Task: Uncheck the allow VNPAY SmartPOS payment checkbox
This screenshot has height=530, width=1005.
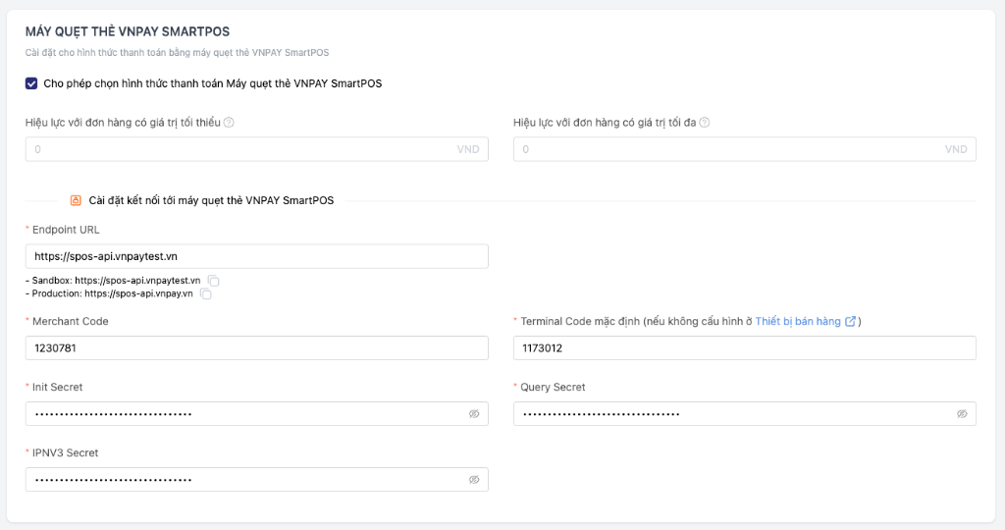Action: [32, 83]
